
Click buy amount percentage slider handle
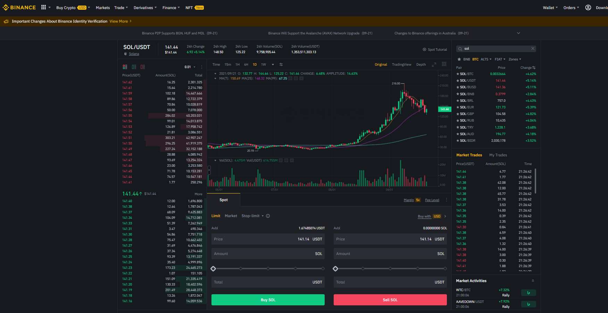(213, 269)
